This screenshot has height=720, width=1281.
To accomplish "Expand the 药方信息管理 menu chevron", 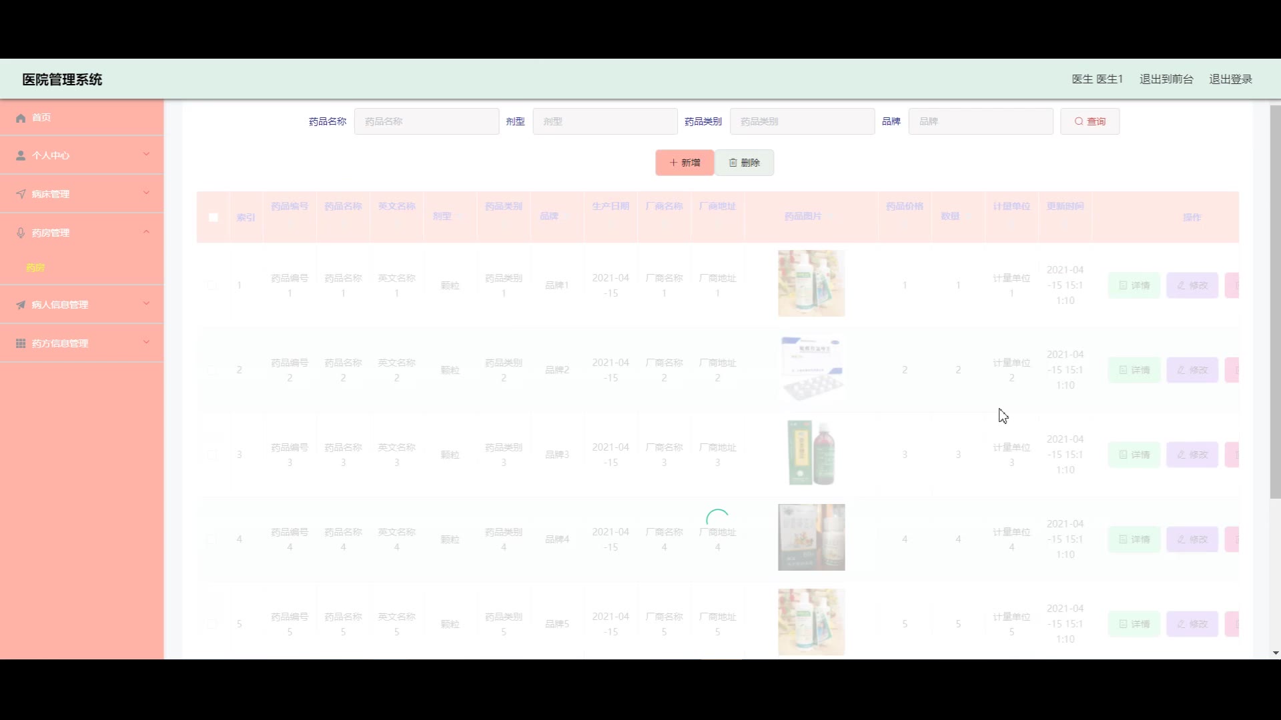I will [146, 343].
